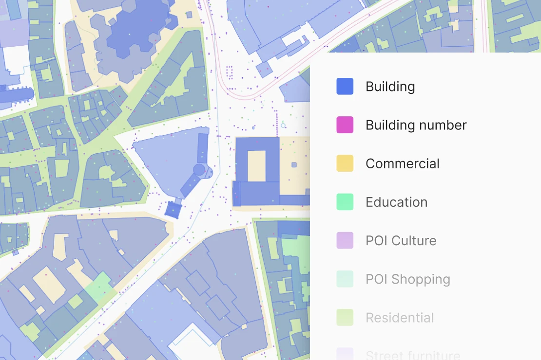Click the Education legend label
541x360 pixels.
coord(396,202)
